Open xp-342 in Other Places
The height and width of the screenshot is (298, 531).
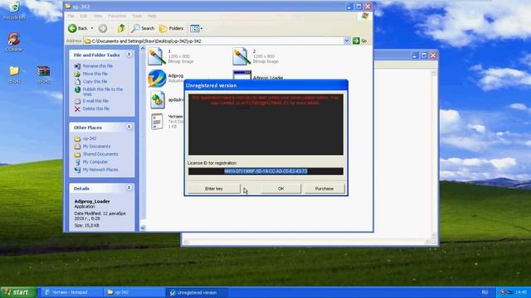90,138
